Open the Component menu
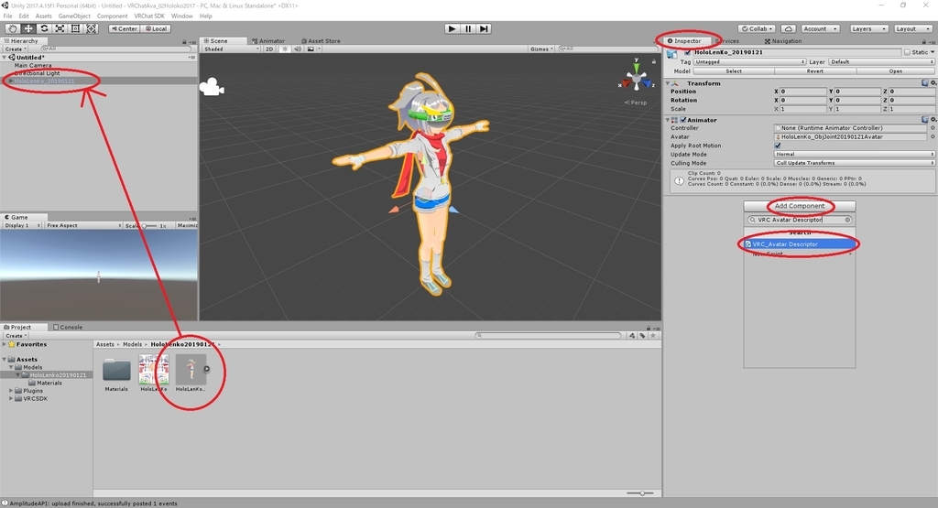 click(x=112, y=16)
